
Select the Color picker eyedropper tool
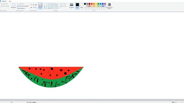(x=33, y=7)
